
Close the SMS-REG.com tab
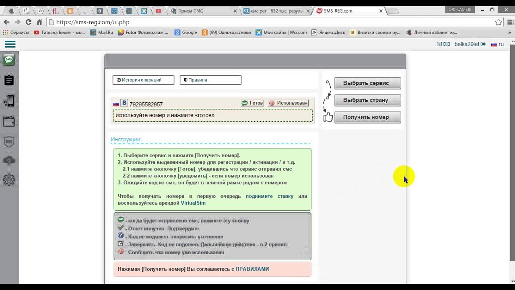(x=381, y=11)
